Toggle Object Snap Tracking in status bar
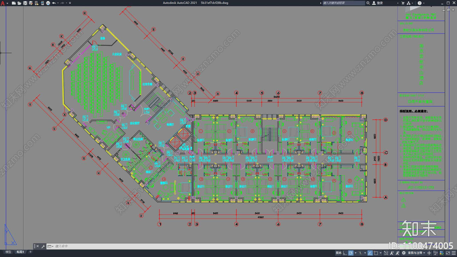 coord(370,253)
